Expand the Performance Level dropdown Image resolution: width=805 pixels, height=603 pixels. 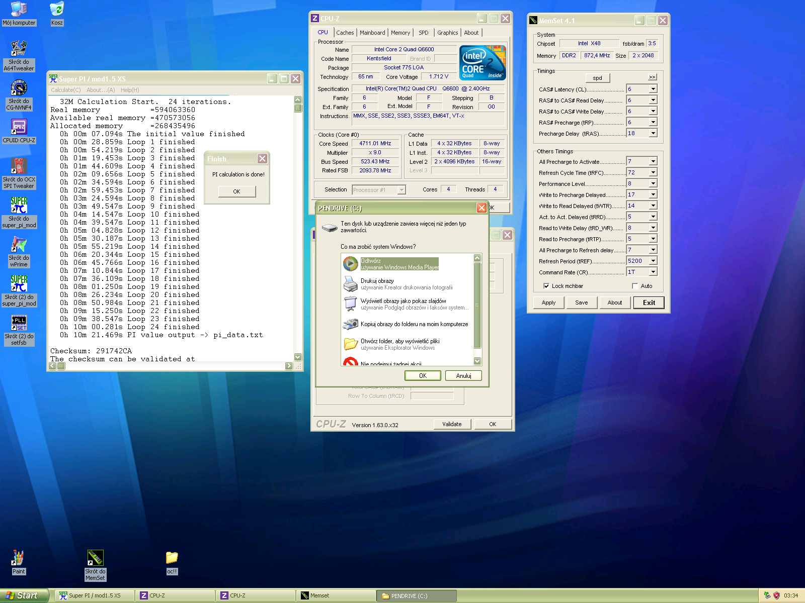click(x=653, y=183)
